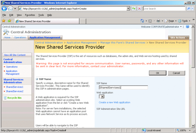Image resolution: width=196 pixels, height=133 pixels.
Task: Click the page scrollbar down arrow
Action: 193,126
